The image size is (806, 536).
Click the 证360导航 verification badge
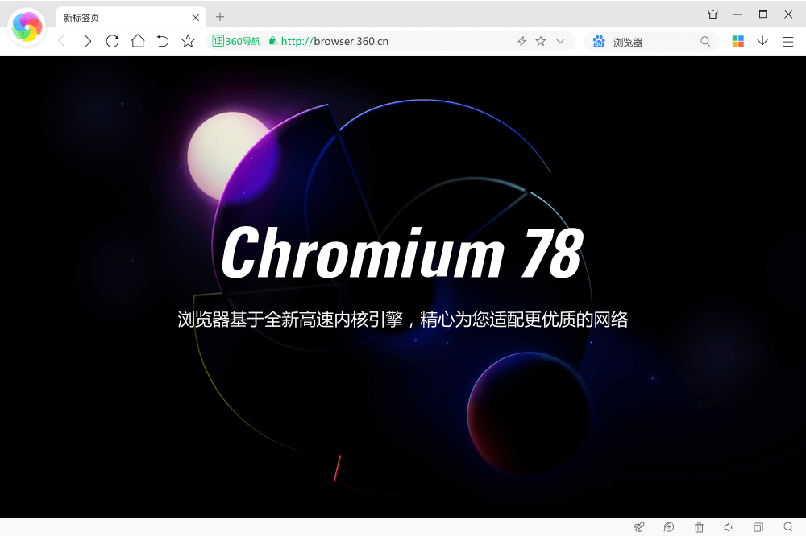(x=235, y=40)
